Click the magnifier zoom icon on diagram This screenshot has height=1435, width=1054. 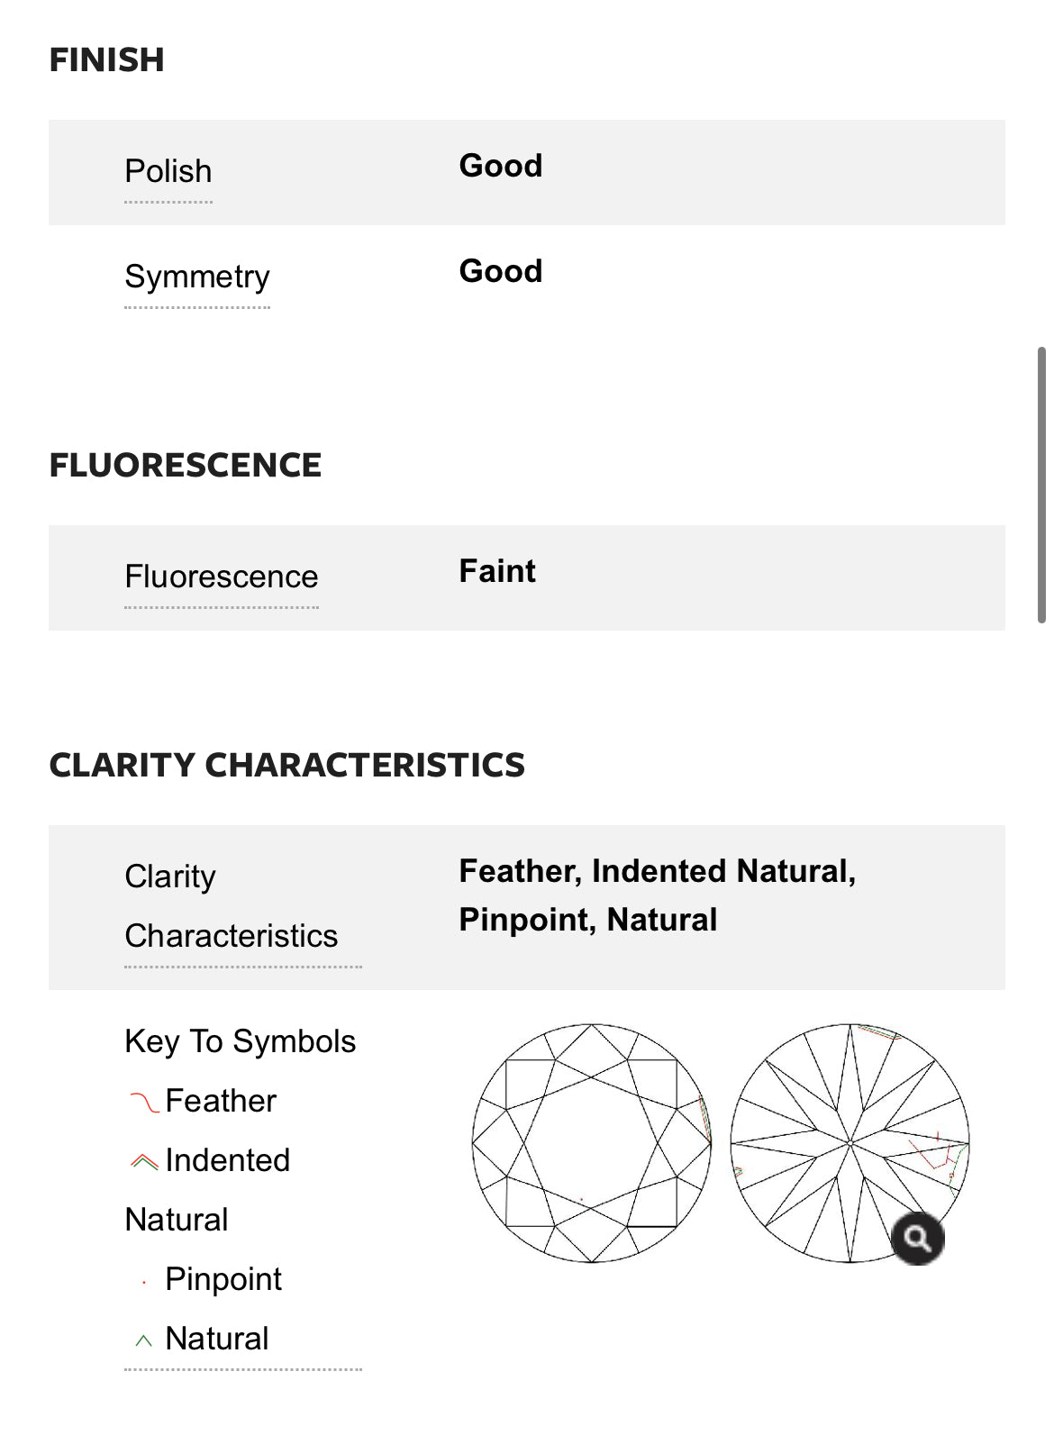pos(917,1239)
